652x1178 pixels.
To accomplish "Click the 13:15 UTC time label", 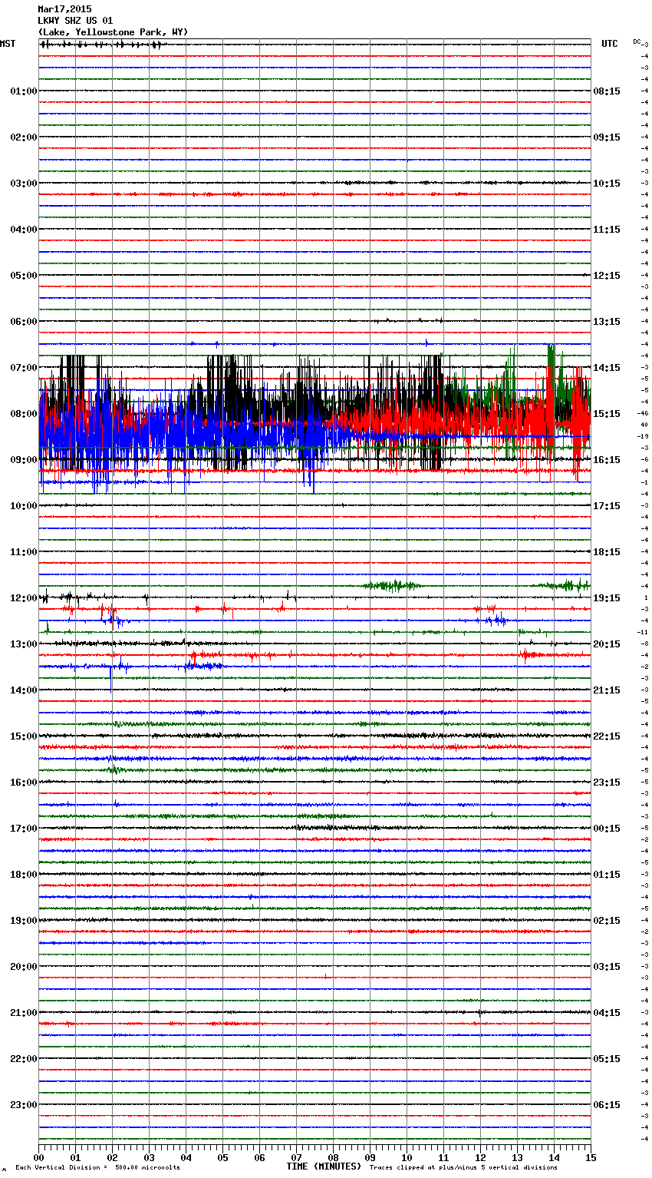I will (x=607, y=322).
